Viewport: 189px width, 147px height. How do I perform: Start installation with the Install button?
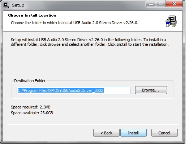133,133
